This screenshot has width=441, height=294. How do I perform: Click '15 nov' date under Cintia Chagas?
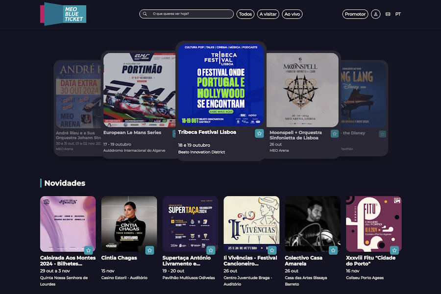pos(108,270)
